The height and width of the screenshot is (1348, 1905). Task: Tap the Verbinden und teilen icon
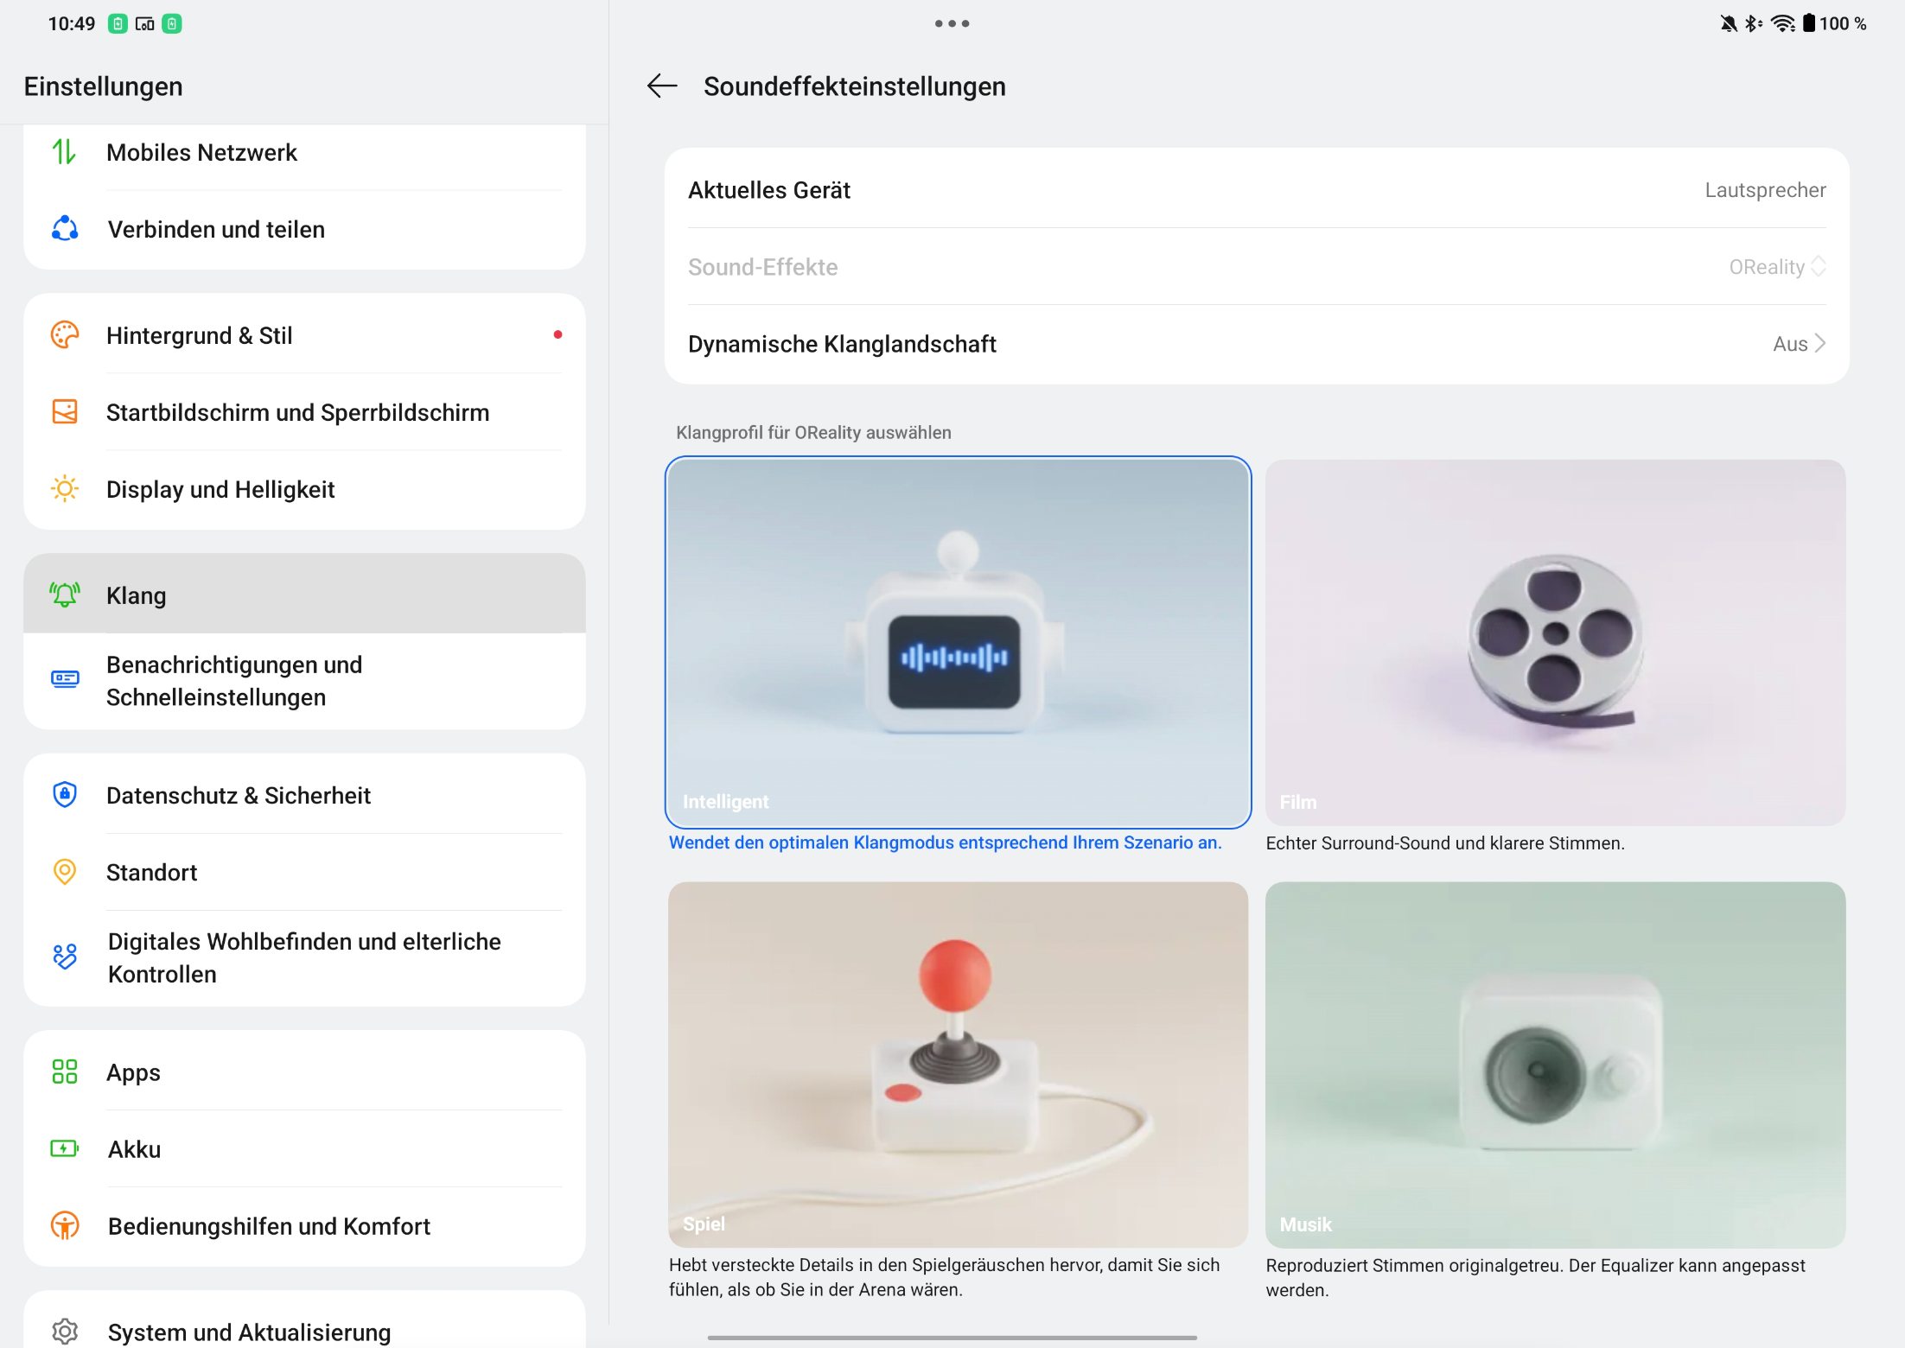click(x=65, y=229)
